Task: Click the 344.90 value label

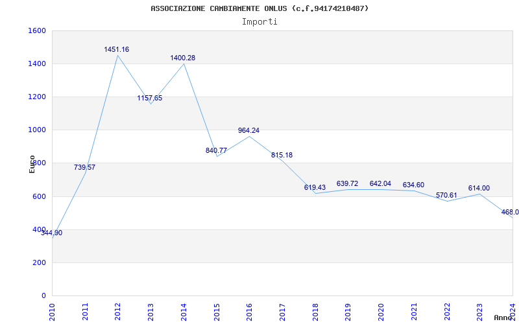Action: pos(52,233)
